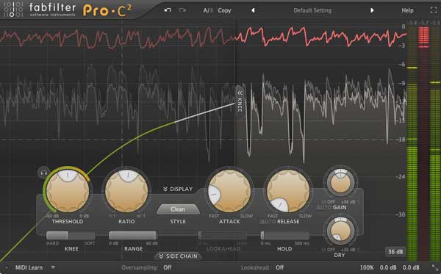Click the resize corner icon
The width and height of the screenshot is (441, 274).
coord(434,267)
